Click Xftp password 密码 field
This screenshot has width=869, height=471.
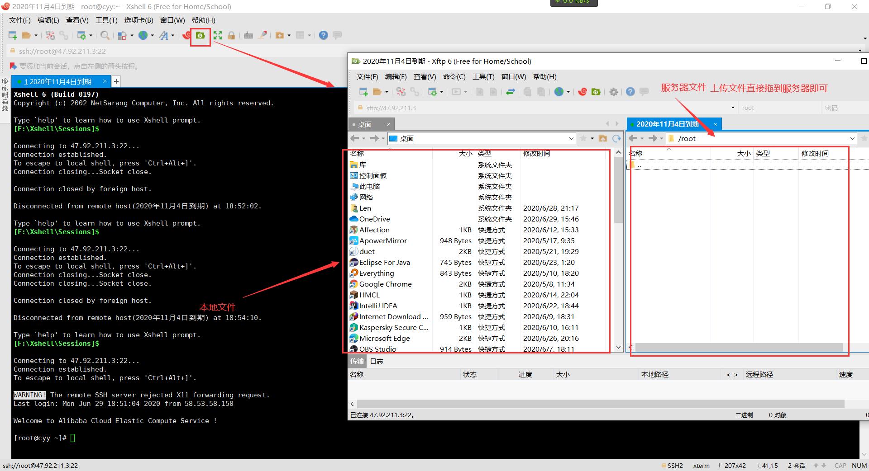(x=845, y=108)
